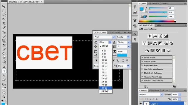
Task: Select the Paint Bucket tool
Action: tap(4, 53)
